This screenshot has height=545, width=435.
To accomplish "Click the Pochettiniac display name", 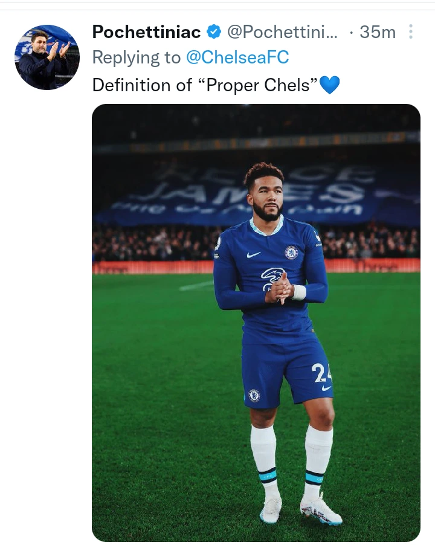I will click(x=146, y=32).
